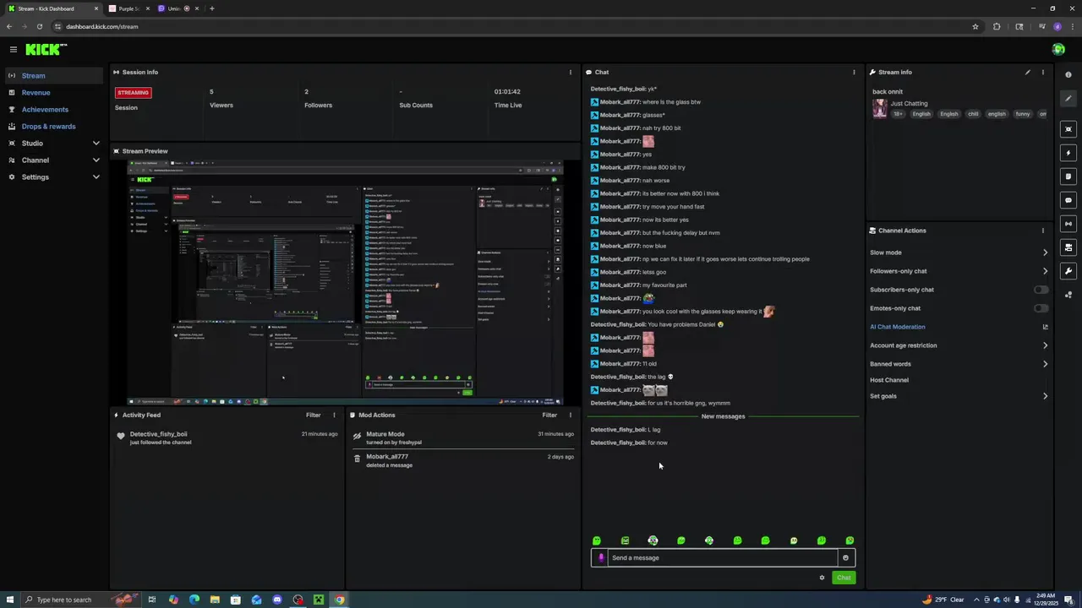This screenshot has width=1082, height=608.
Task: Bookmark this page with the star icon
Action: (x=975, y=26)
